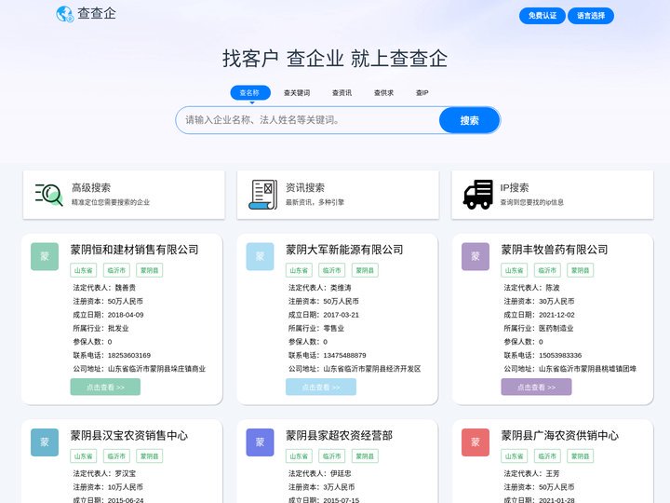Click 临沂市 tag on 蒙阴大军新能源 card
Viewport: 670px width, 503px height.
tap(332, 270)
